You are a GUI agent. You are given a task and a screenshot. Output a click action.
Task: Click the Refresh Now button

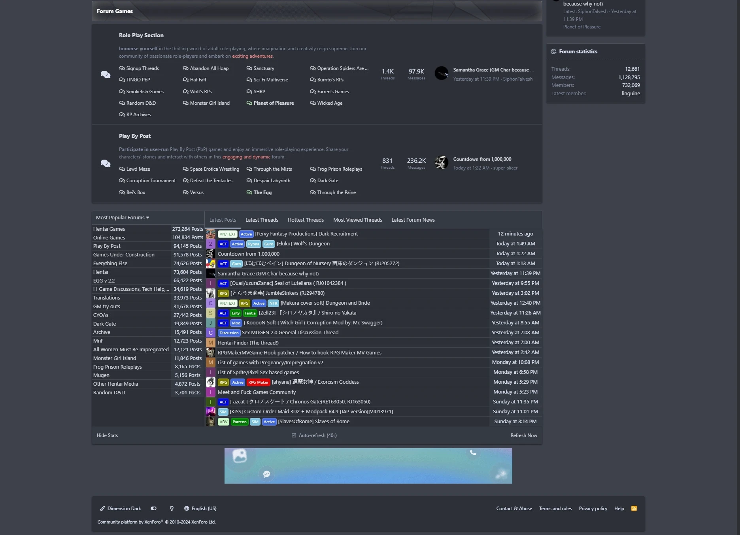tap(523, 435)
